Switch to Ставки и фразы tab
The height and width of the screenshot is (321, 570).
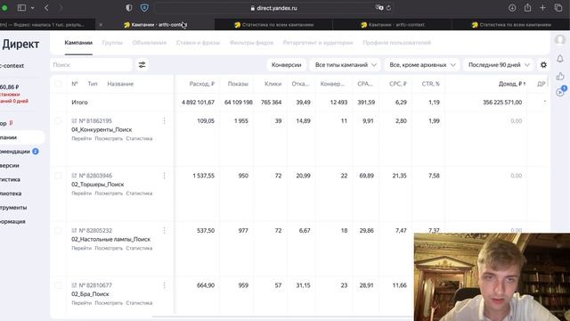point(198,43)
